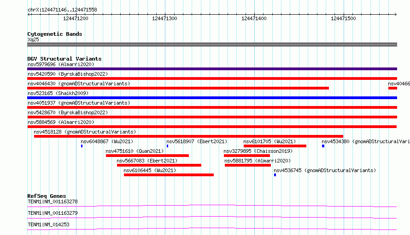Screen dimensions: 410x235
Task: Click the nsv5979696 (Almarri2020) purple variant bar
Action: [212, 69]
